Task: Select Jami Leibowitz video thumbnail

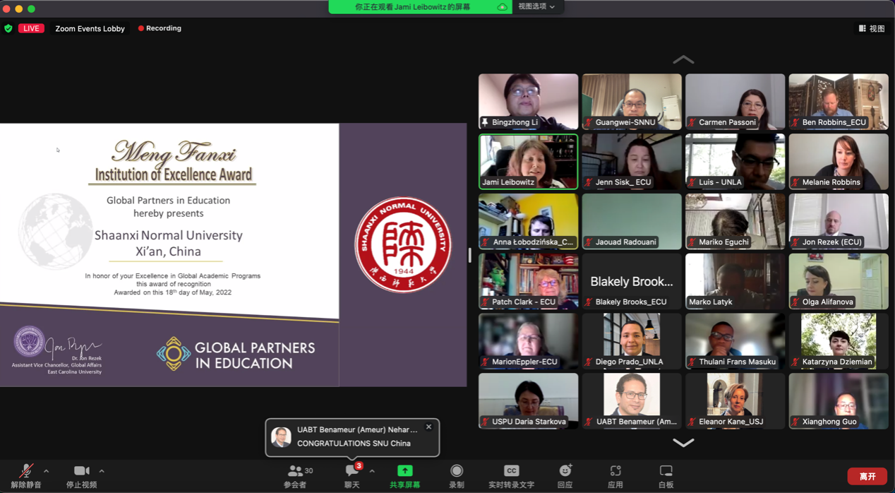Action: 528,162
